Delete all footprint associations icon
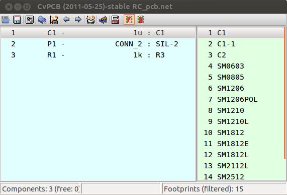 [x=90, y=20]
